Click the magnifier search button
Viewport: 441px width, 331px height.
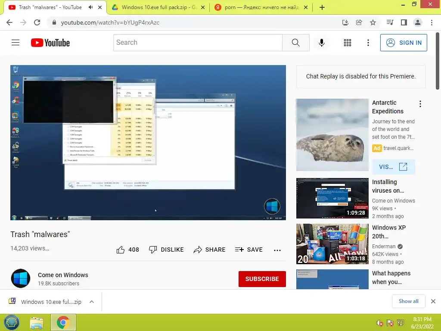tap(295, 43)
